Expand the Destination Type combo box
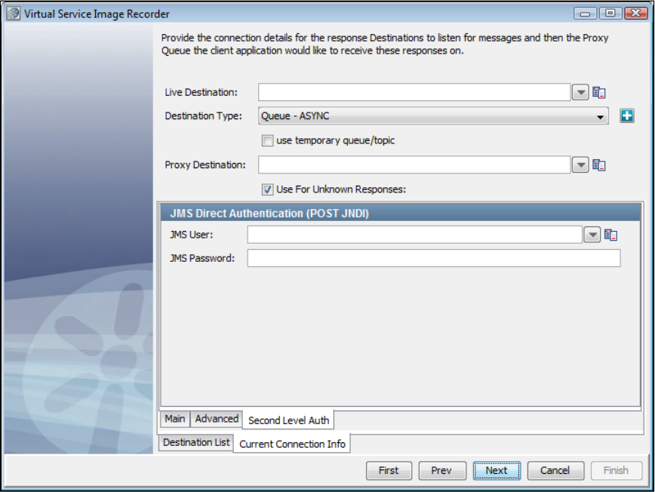The image size is (655, 492). (x=601, y=117)
